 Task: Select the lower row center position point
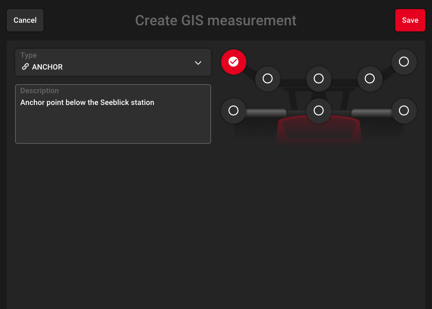tap(319, 111)
